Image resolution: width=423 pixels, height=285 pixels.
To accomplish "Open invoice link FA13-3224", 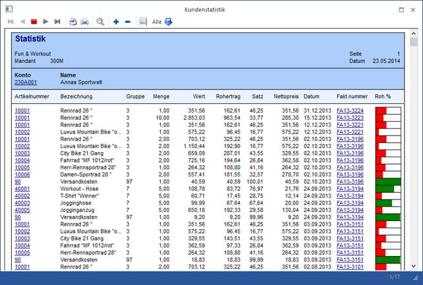I will click(349, 111).
